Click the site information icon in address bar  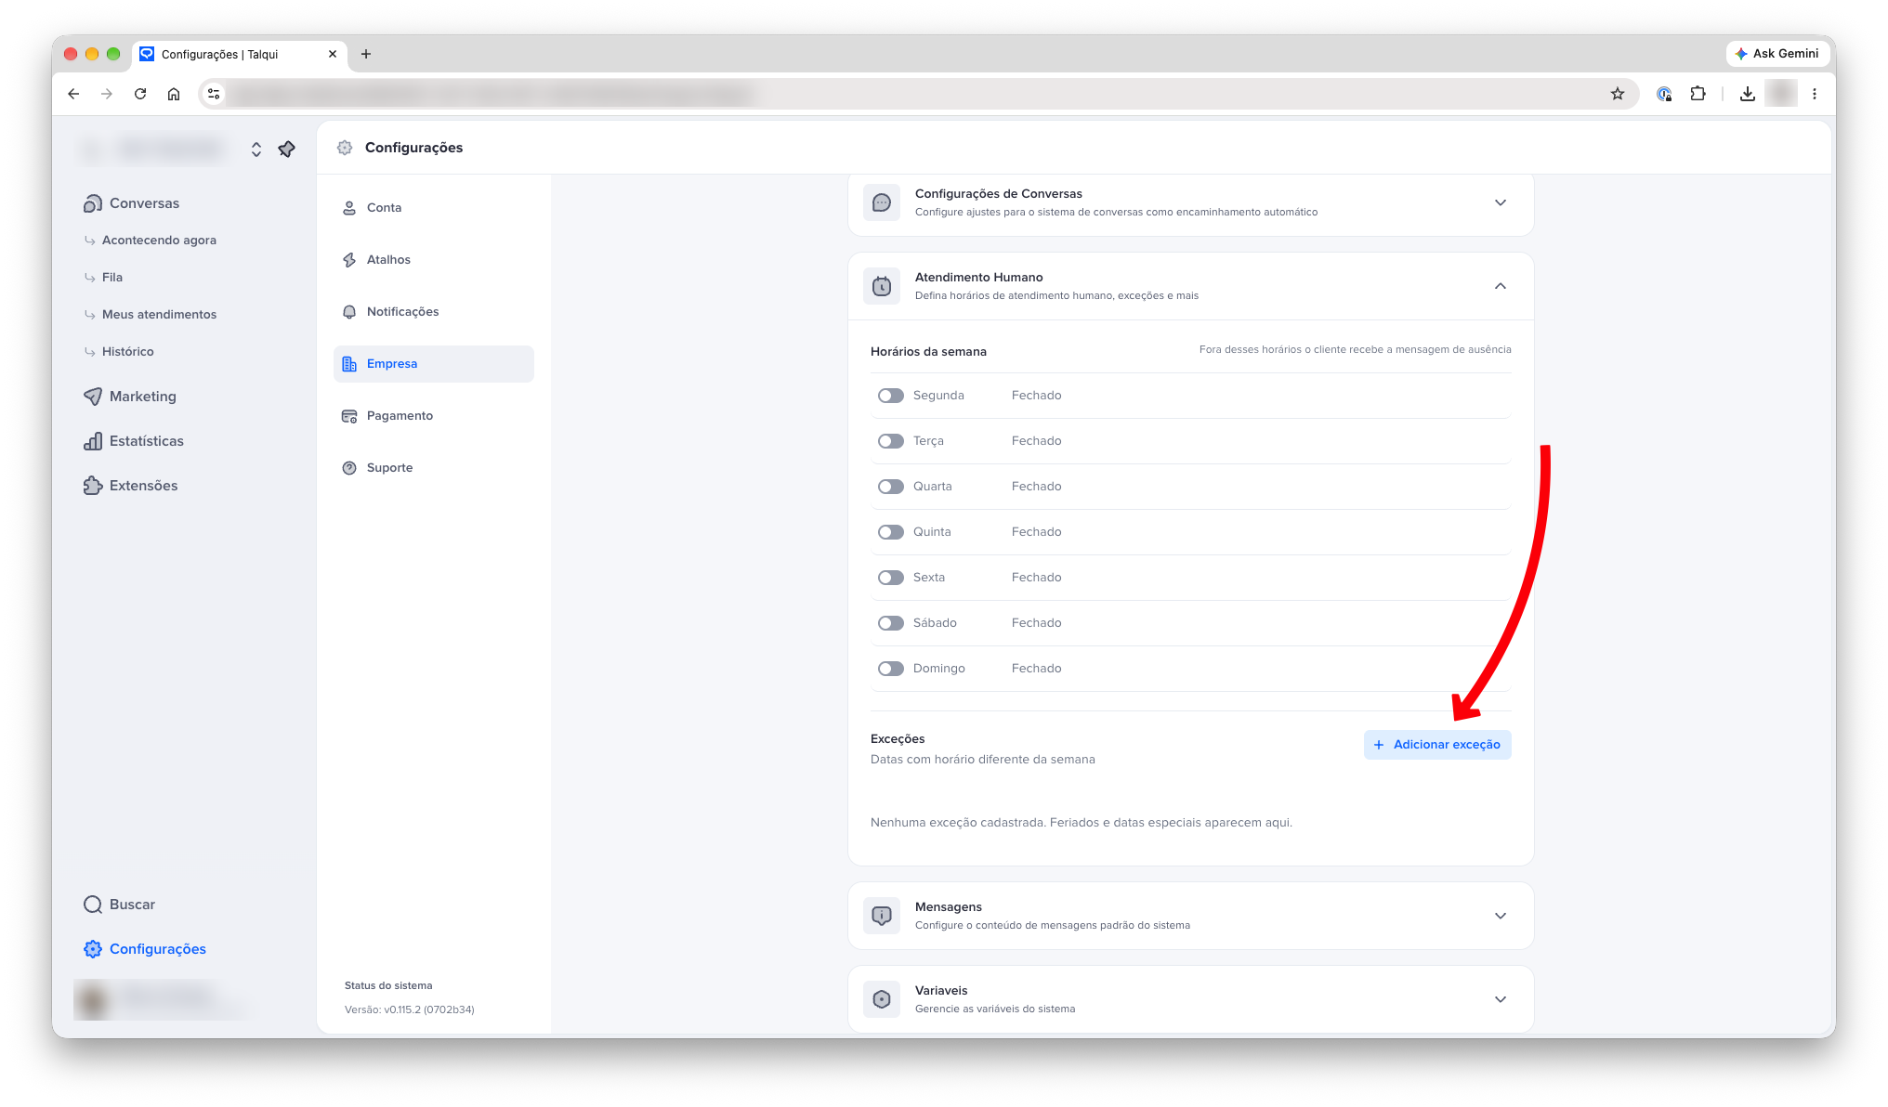(214, 94)
